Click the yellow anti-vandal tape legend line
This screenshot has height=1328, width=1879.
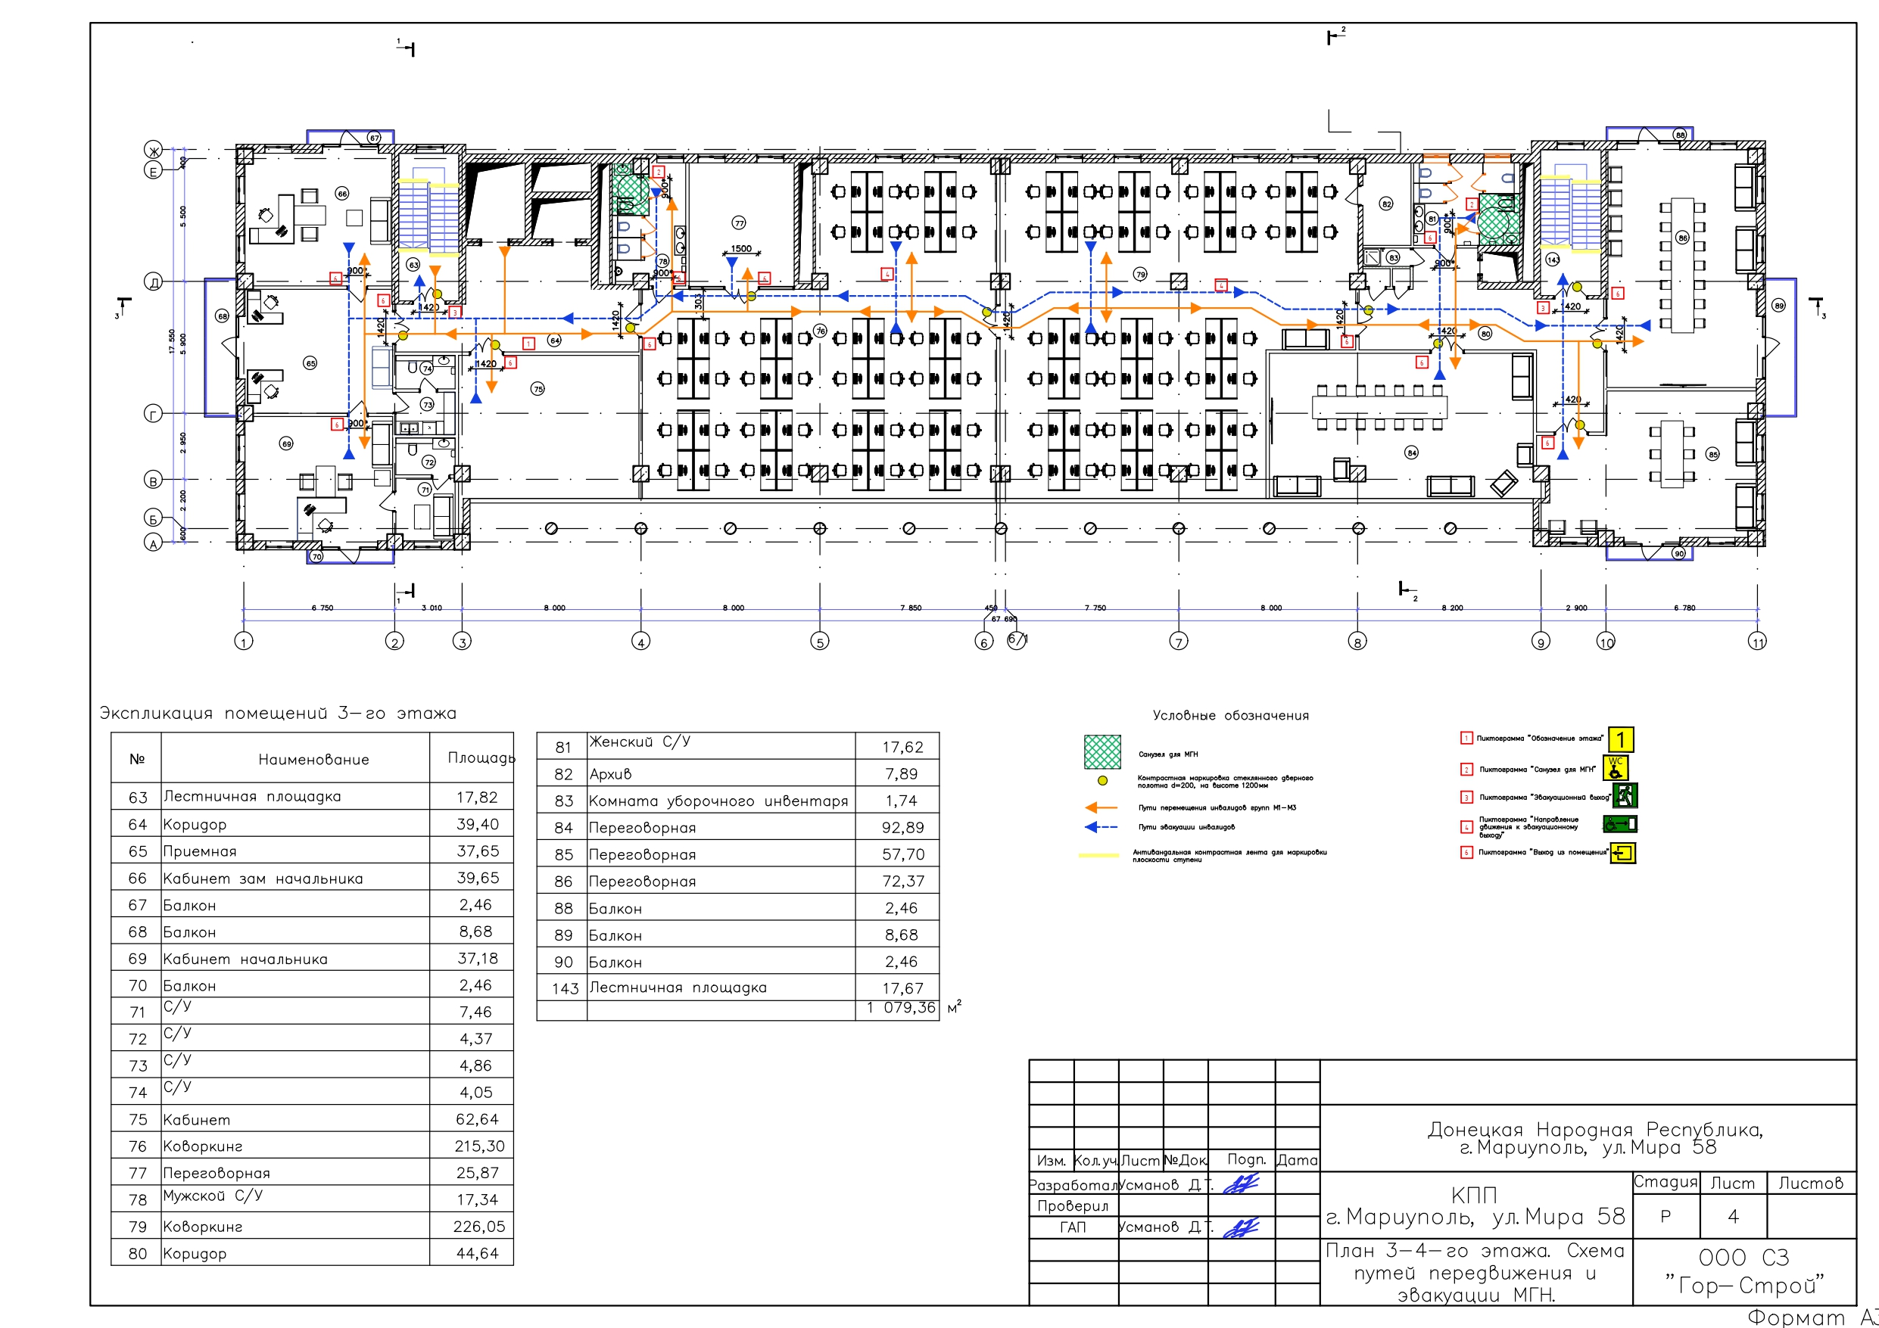(1099, 855)
